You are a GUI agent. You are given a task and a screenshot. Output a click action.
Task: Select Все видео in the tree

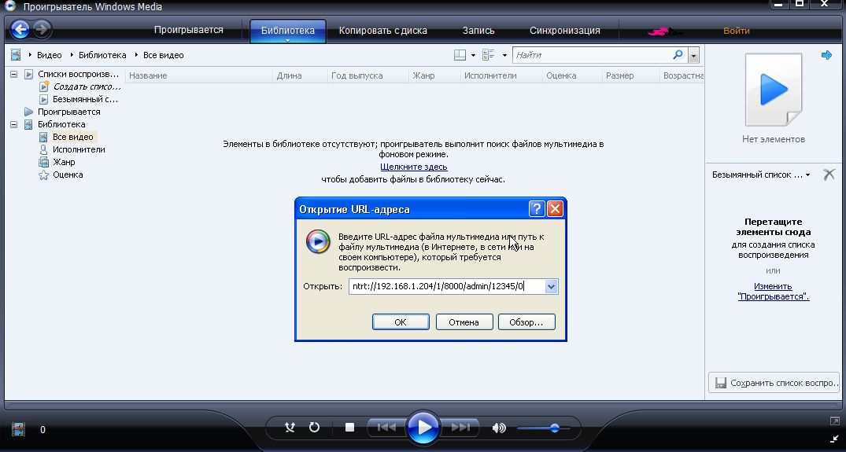(x=73, y=137)
